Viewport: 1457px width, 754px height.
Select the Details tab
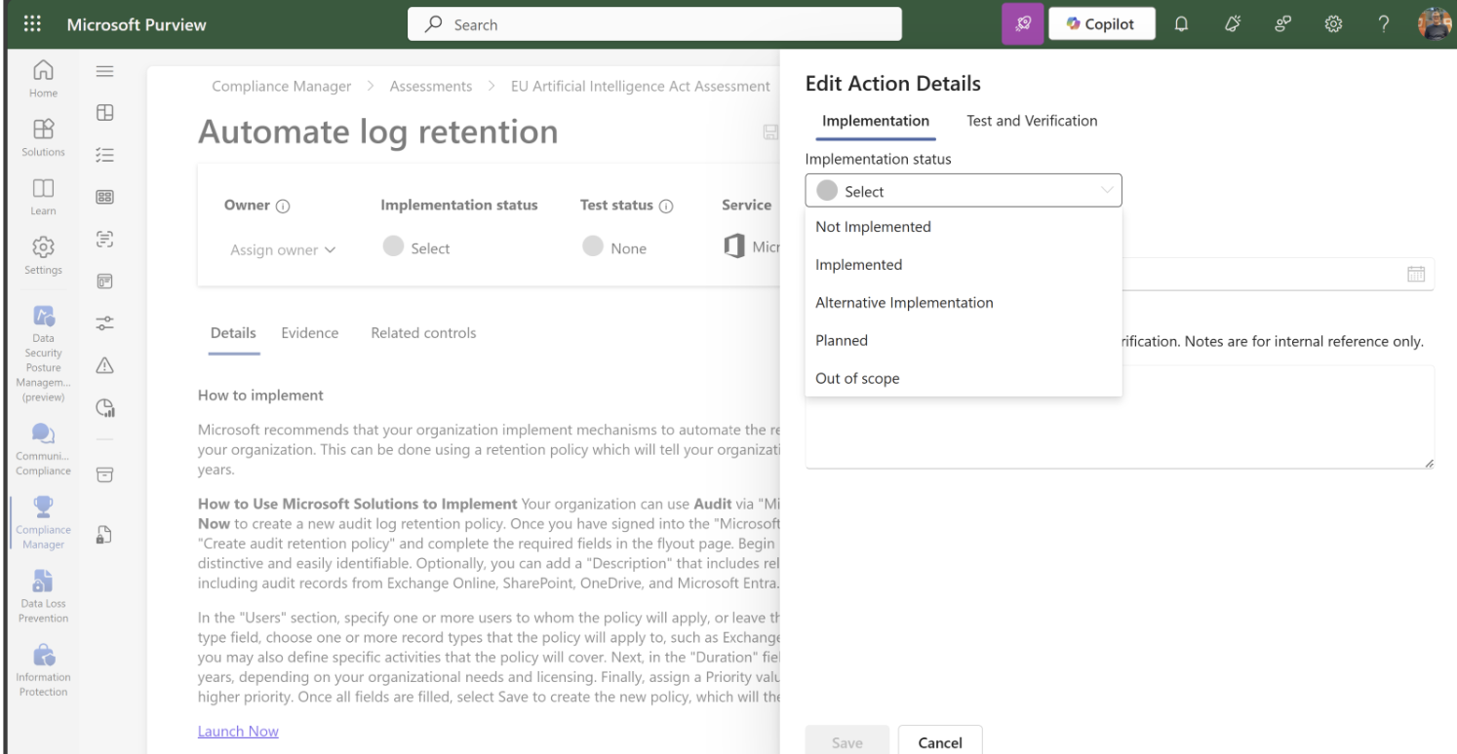pyautogui.click(x=234, y=333)
